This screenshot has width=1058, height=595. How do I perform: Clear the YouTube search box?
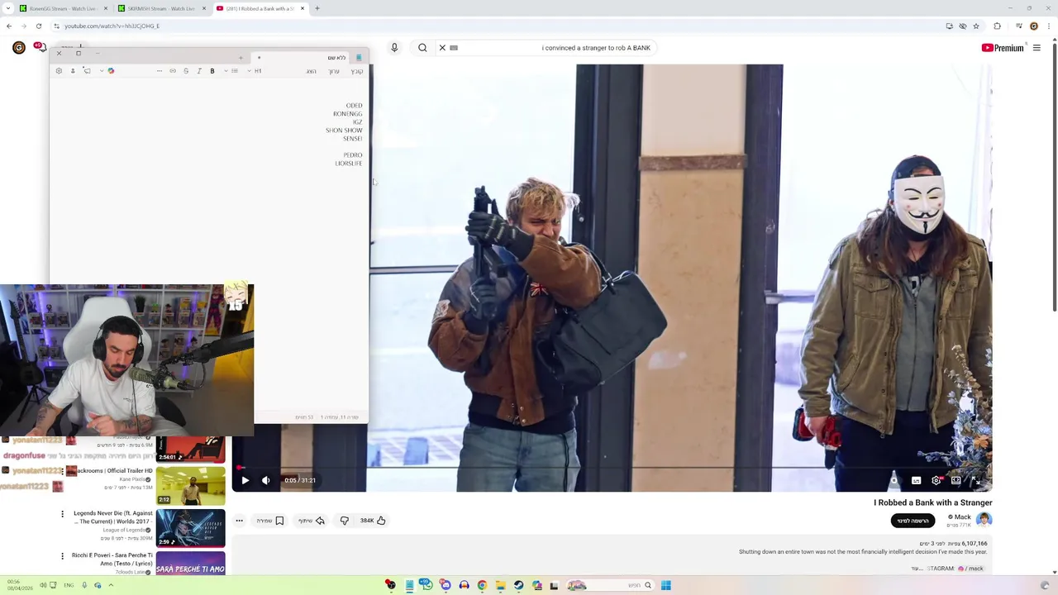[x=442, y=48]
